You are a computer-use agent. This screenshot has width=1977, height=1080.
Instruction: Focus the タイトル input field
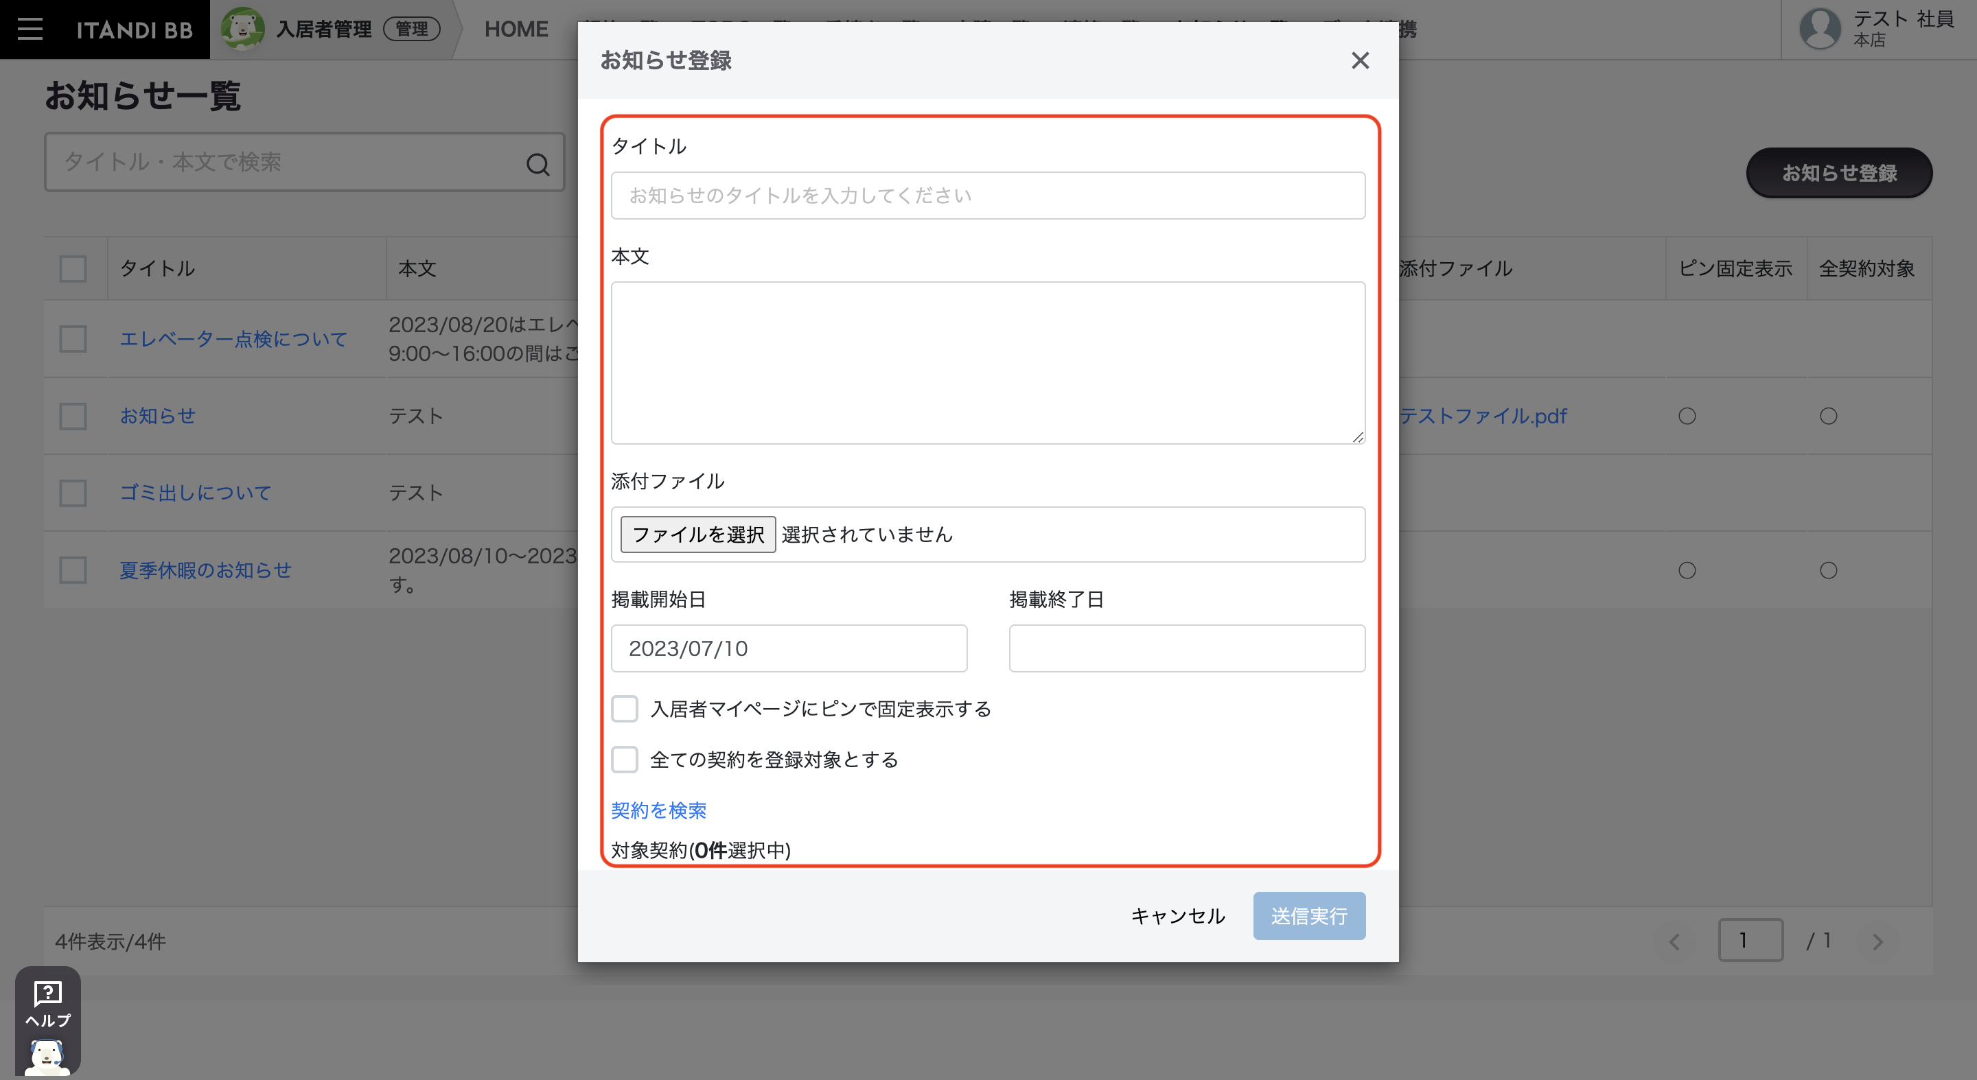coord(988,196)
